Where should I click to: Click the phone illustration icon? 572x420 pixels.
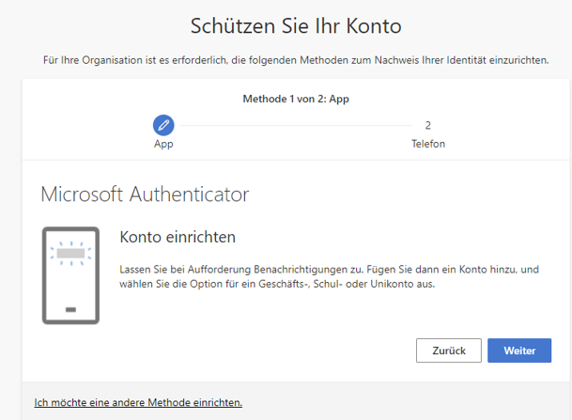(x=70, y=274)
